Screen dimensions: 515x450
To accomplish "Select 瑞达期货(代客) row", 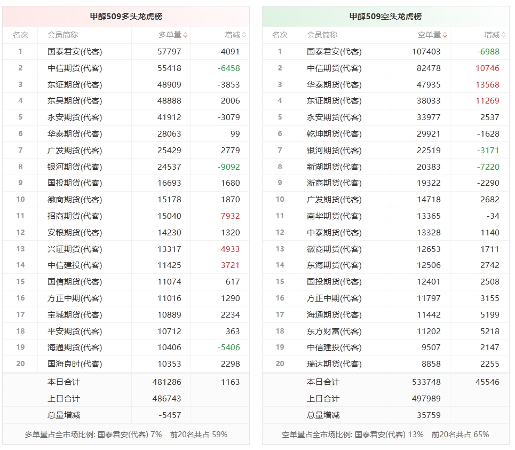I will (386, 364).
